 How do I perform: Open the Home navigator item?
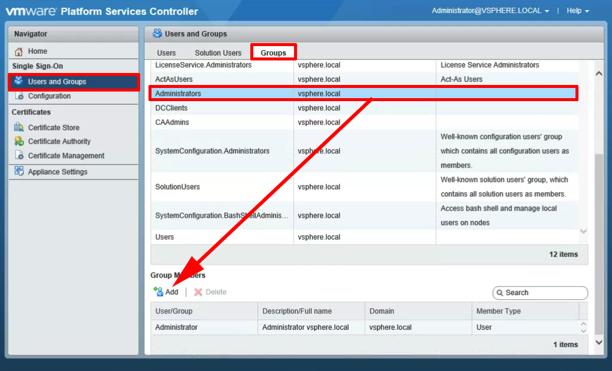click(74, 51)
